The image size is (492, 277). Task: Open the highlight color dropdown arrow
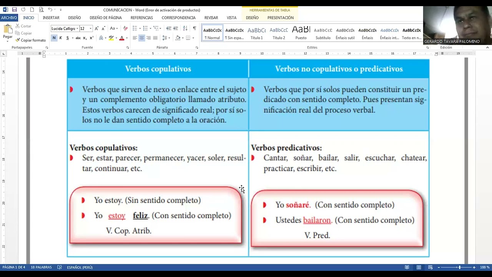point(116,38)
